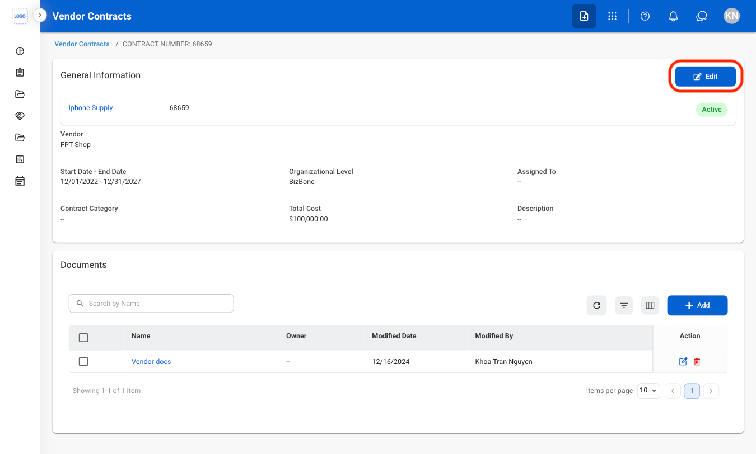Click the Active status badge

pyautogui.click(x=712, y=110)
